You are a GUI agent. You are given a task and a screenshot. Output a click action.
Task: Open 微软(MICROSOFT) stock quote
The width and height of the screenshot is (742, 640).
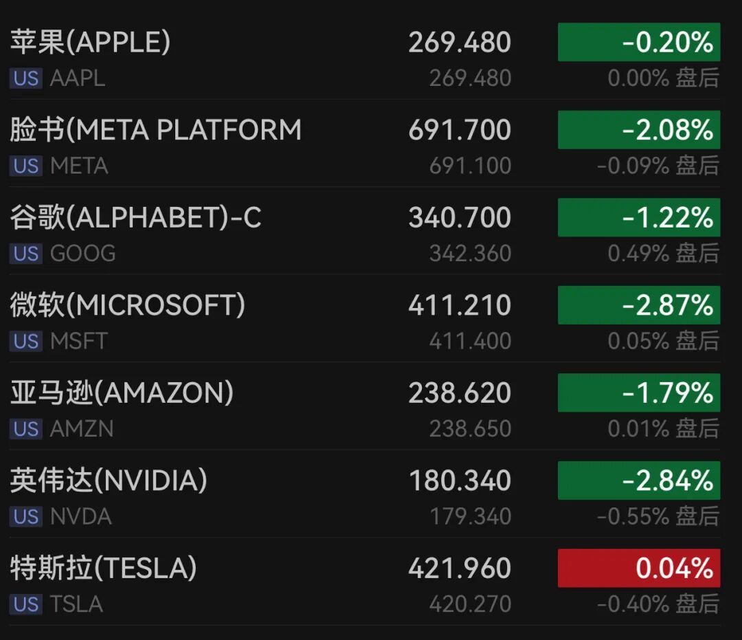click(127, 305)
